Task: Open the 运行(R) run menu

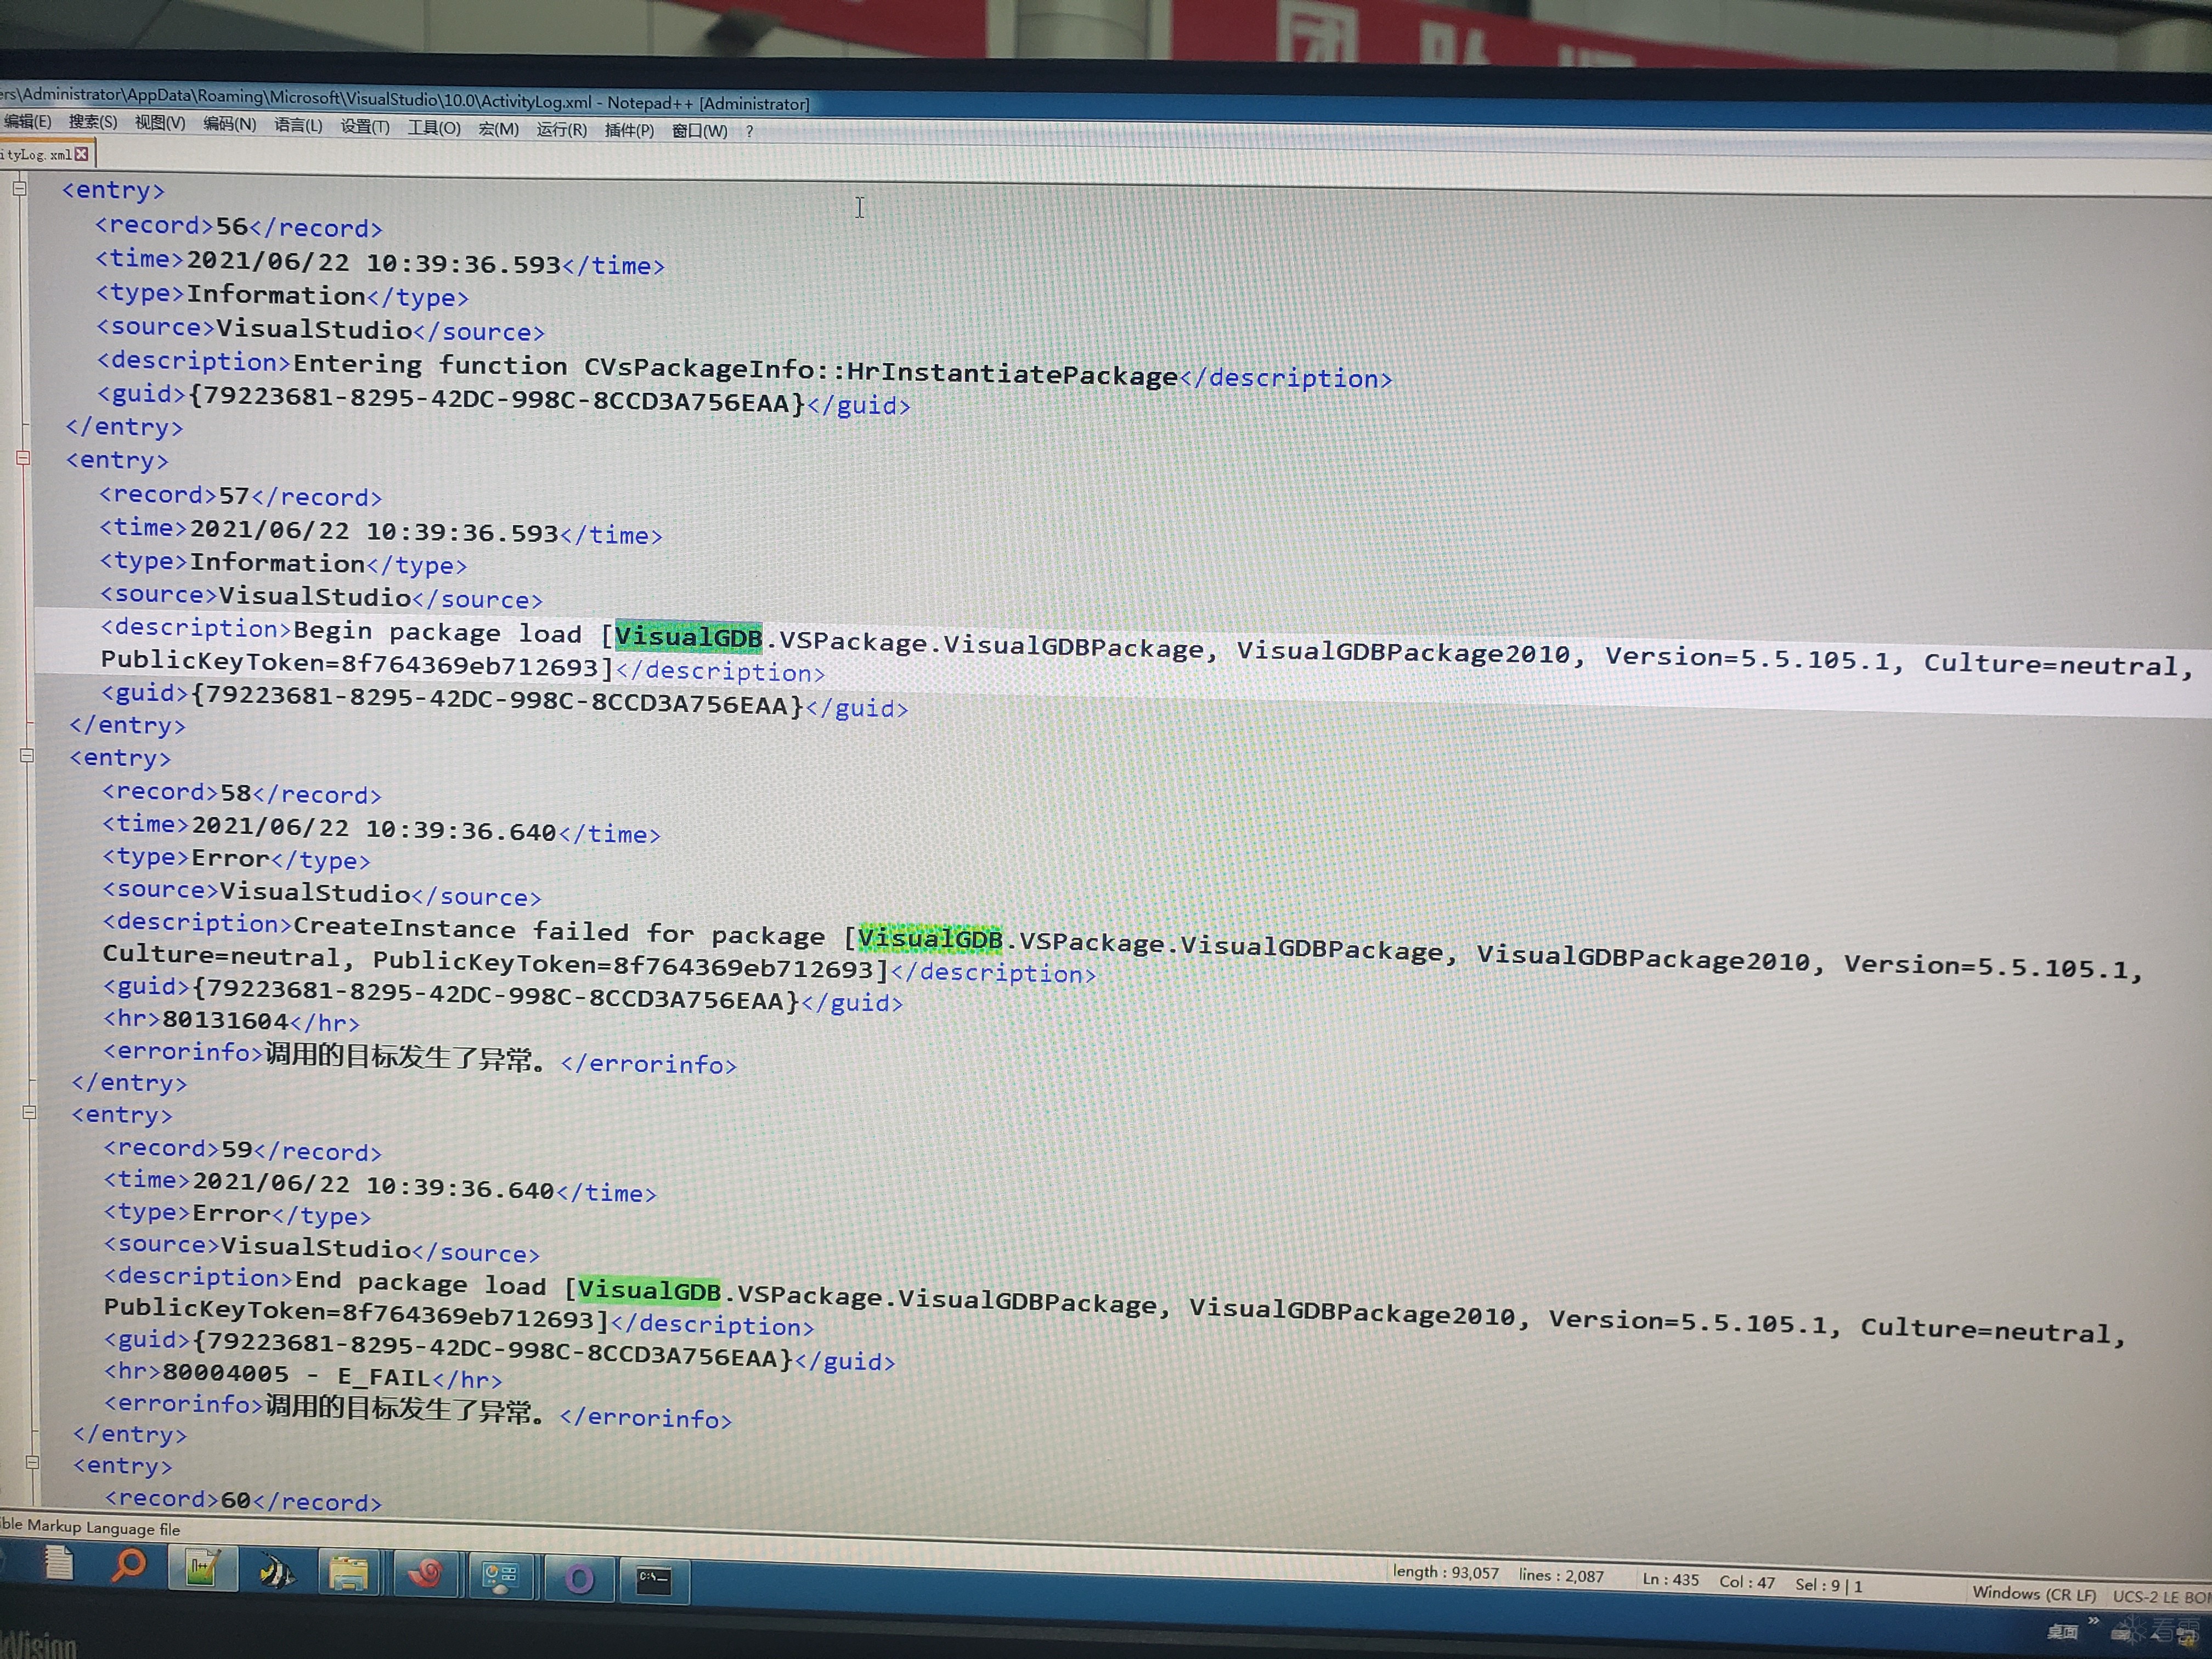Action: tap(561, 130)
